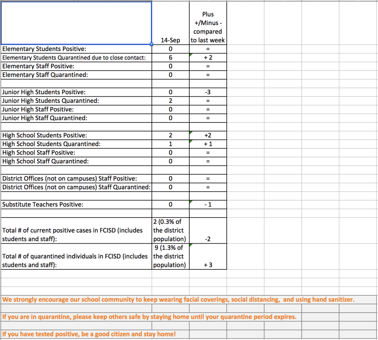Screen dimensions: 378x340
Task: Click the 'Plus +/Minus - compared to last week' header
Action: [x=208, y=23]
